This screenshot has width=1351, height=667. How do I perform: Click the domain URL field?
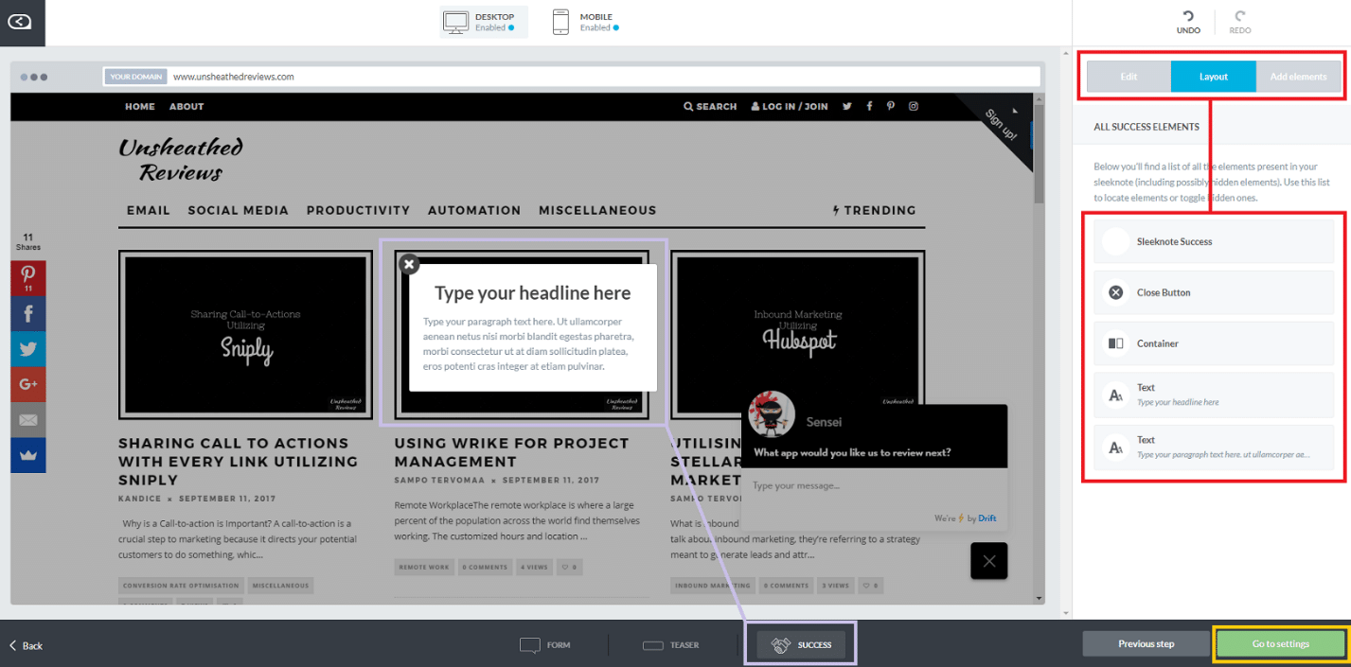572,77
